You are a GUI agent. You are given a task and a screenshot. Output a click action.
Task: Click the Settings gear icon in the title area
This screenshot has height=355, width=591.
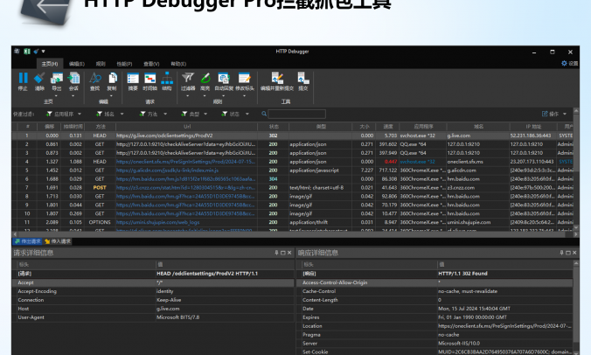[x=564, y=63]
